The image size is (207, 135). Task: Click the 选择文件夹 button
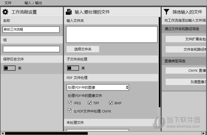tap(83, 49)
